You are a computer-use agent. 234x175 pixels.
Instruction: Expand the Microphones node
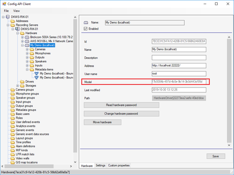tap(27, 53)
